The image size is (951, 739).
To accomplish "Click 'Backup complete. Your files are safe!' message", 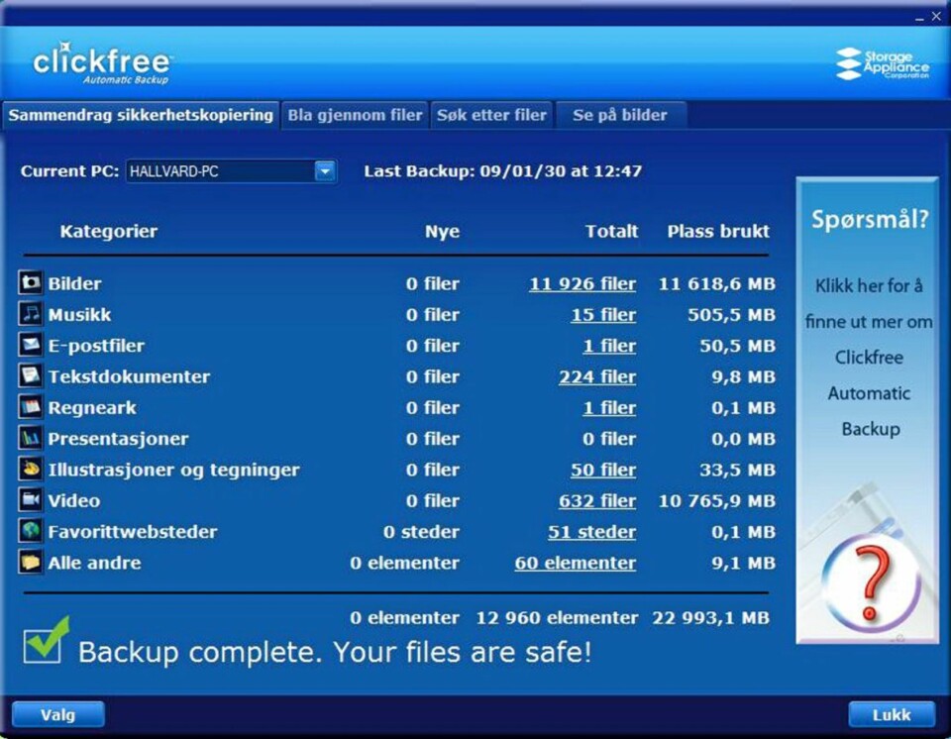I will [x=335, y=652].
